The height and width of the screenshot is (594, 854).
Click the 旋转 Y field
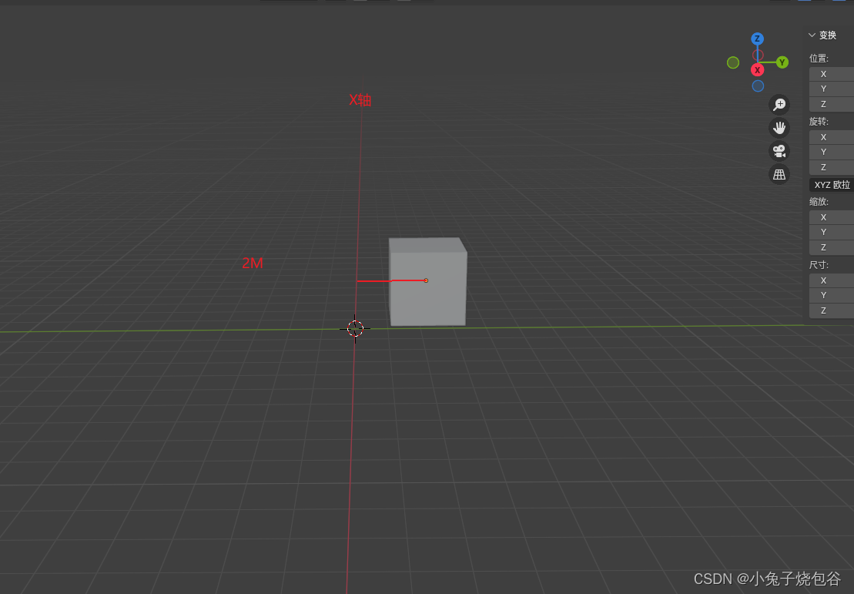tap(832, 152)
